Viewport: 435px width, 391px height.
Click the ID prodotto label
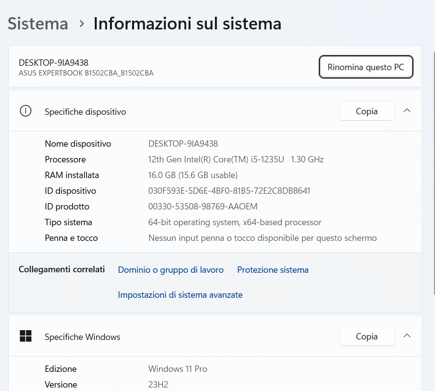(x=67, y=207)
